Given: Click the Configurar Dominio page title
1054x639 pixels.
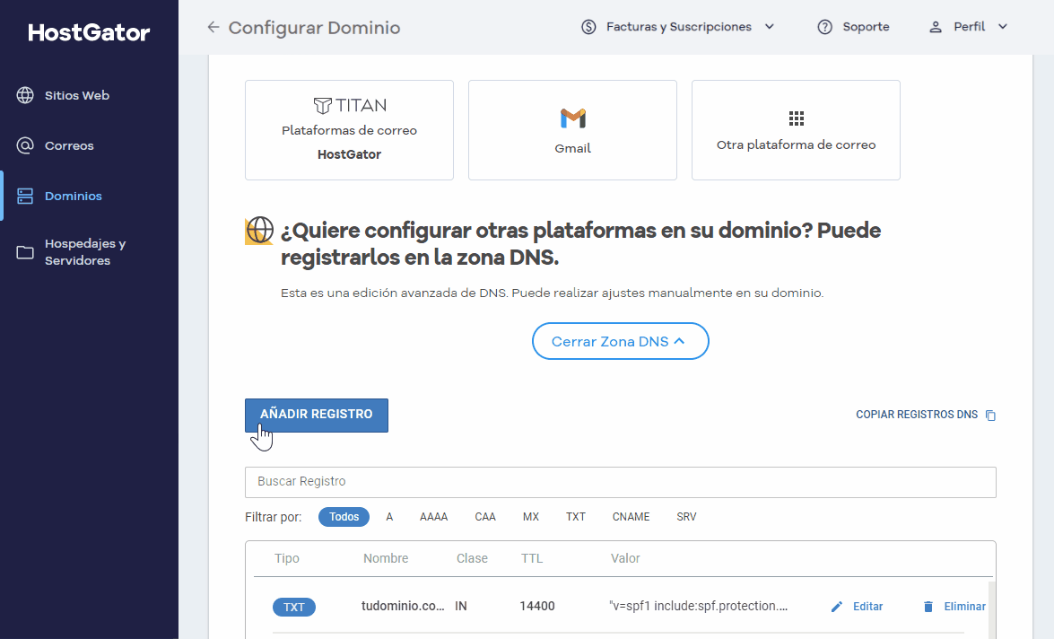Looking at the screenshot, I should (314, 28).
